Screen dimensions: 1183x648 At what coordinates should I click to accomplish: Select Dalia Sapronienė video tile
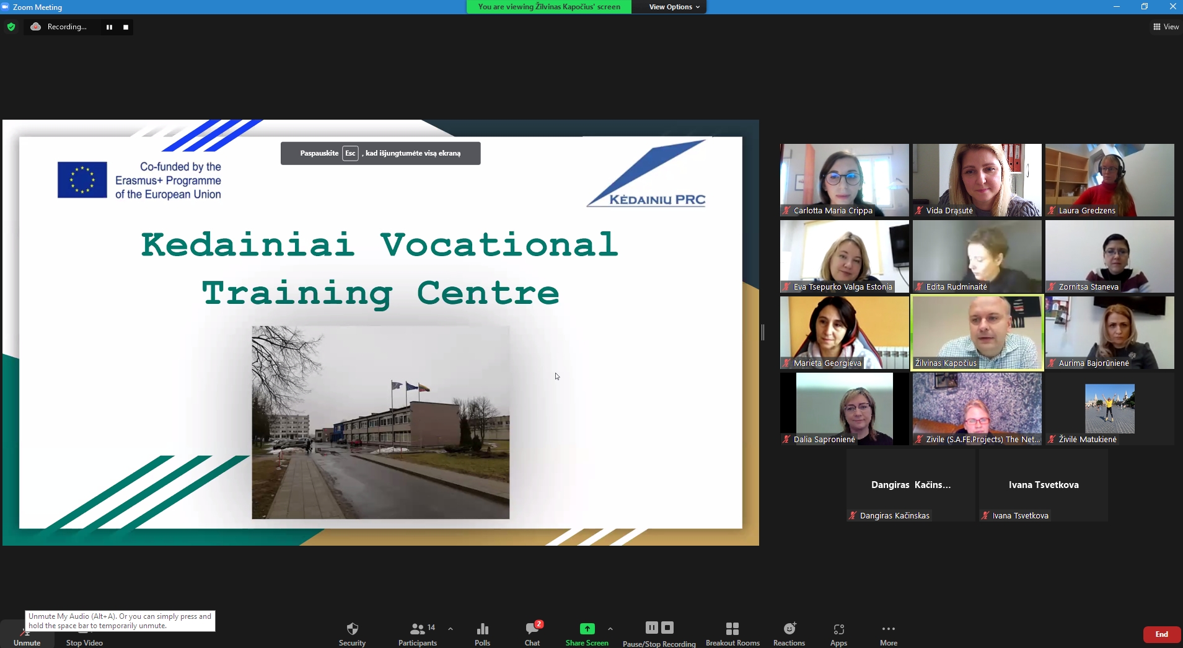tap(845, 409)
